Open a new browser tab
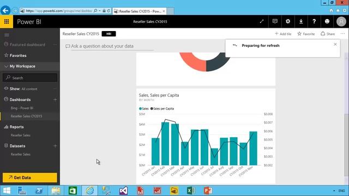The image size is (349, 196). point(170,11)
